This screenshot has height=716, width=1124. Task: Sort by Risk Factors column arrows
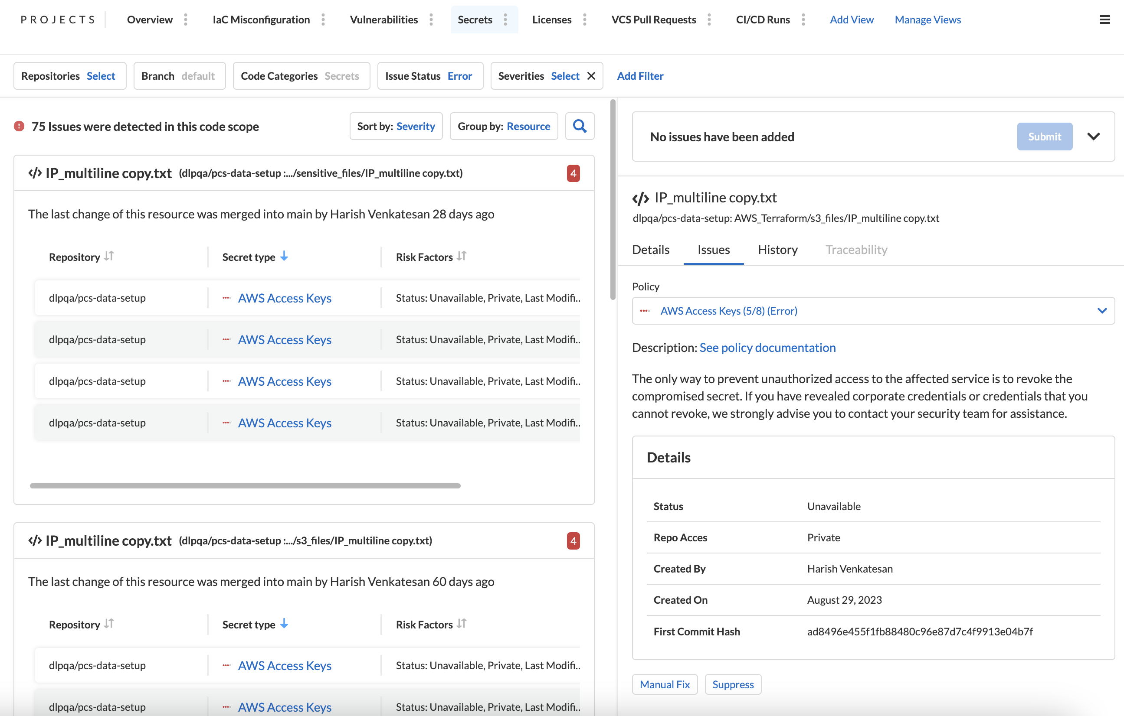(462, 256)
